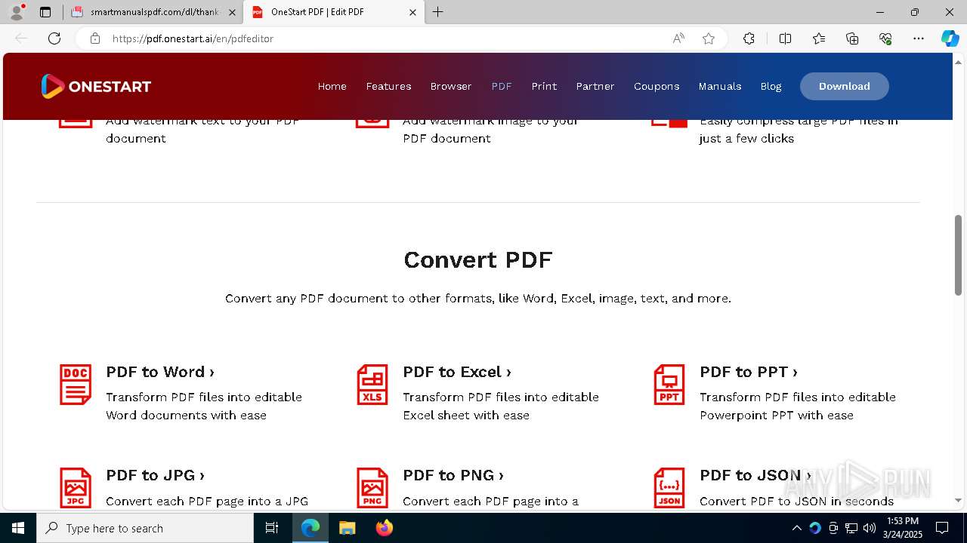Click the PDF to PPT icon
Screen dimensions: 967x543
point(669,385)
